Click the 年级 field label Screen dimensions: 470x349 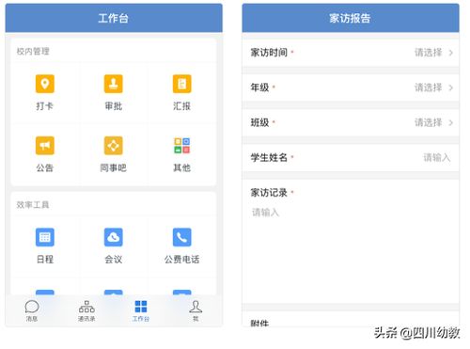pos(259,87)
